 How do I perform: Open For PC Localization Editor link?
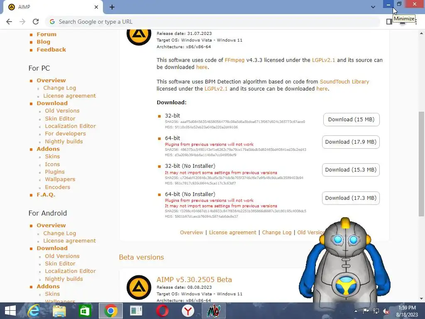click(x=71, y=126)
